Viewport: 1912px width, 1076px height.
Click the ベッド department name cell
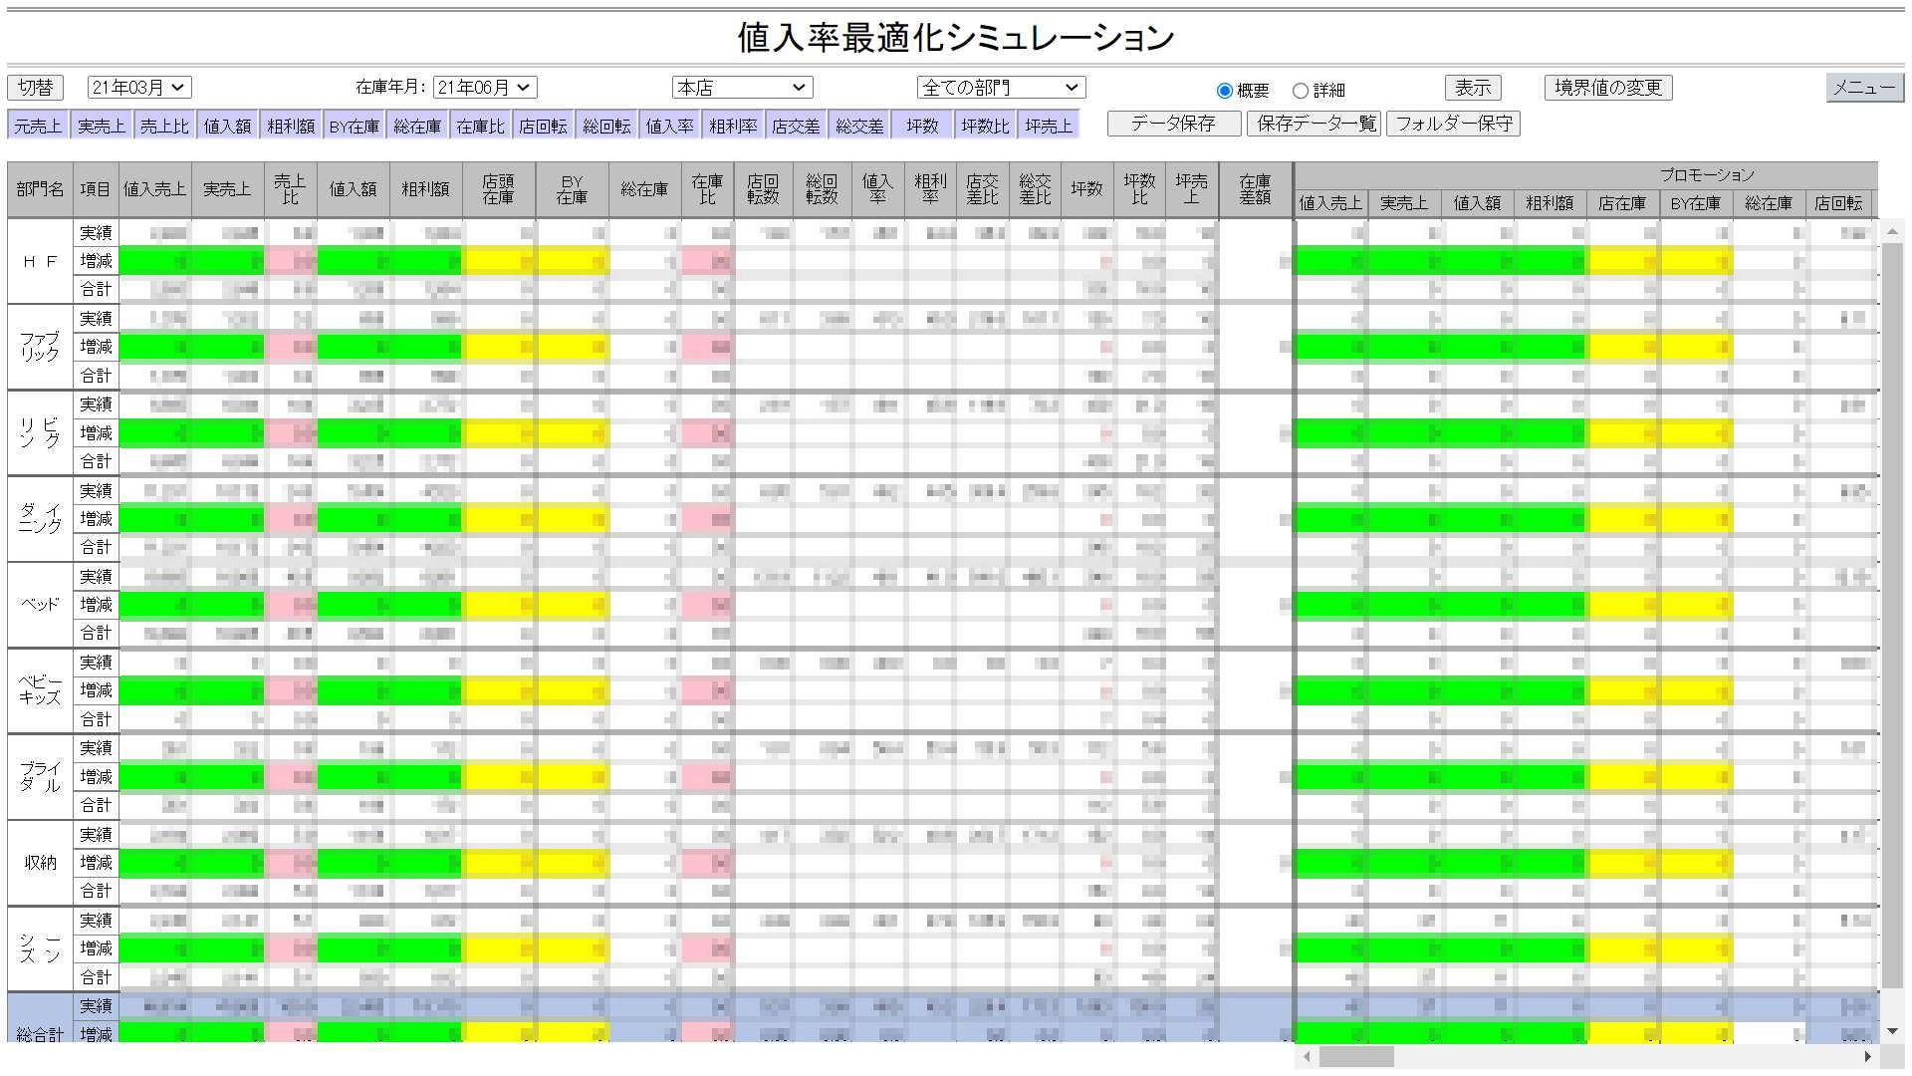[40, 604]
